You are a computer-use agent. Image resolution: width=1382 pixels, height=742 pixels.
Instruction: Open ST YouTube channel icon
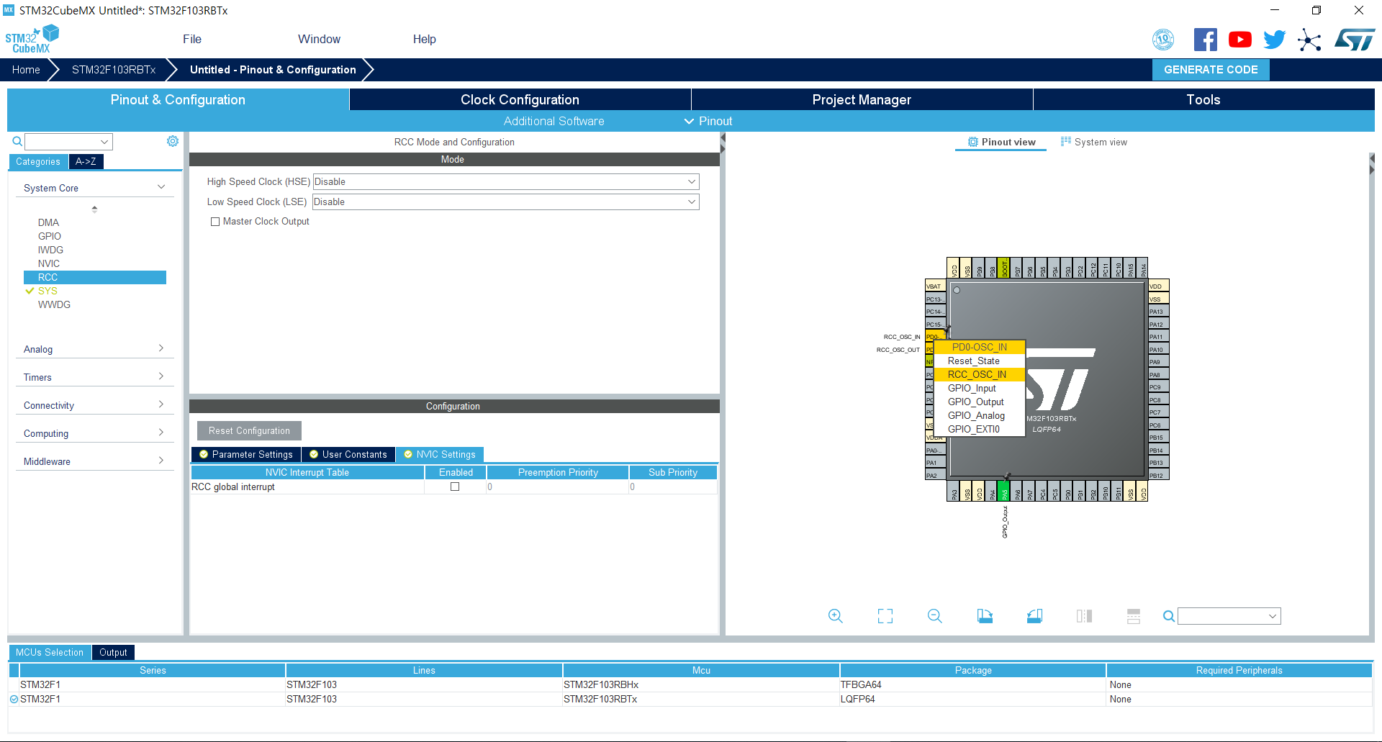pyautogui.click(x=1239, y=40)
